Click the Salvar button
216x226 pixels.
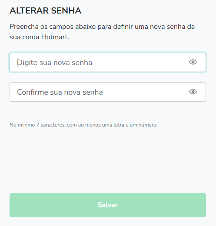tap(108, 205)
